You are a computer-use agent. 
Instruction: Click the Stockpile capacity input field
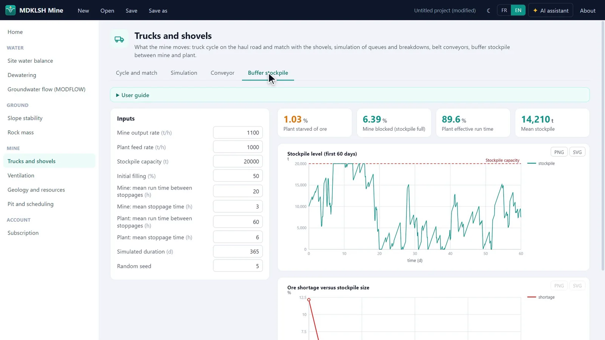(x=238, y=161)
